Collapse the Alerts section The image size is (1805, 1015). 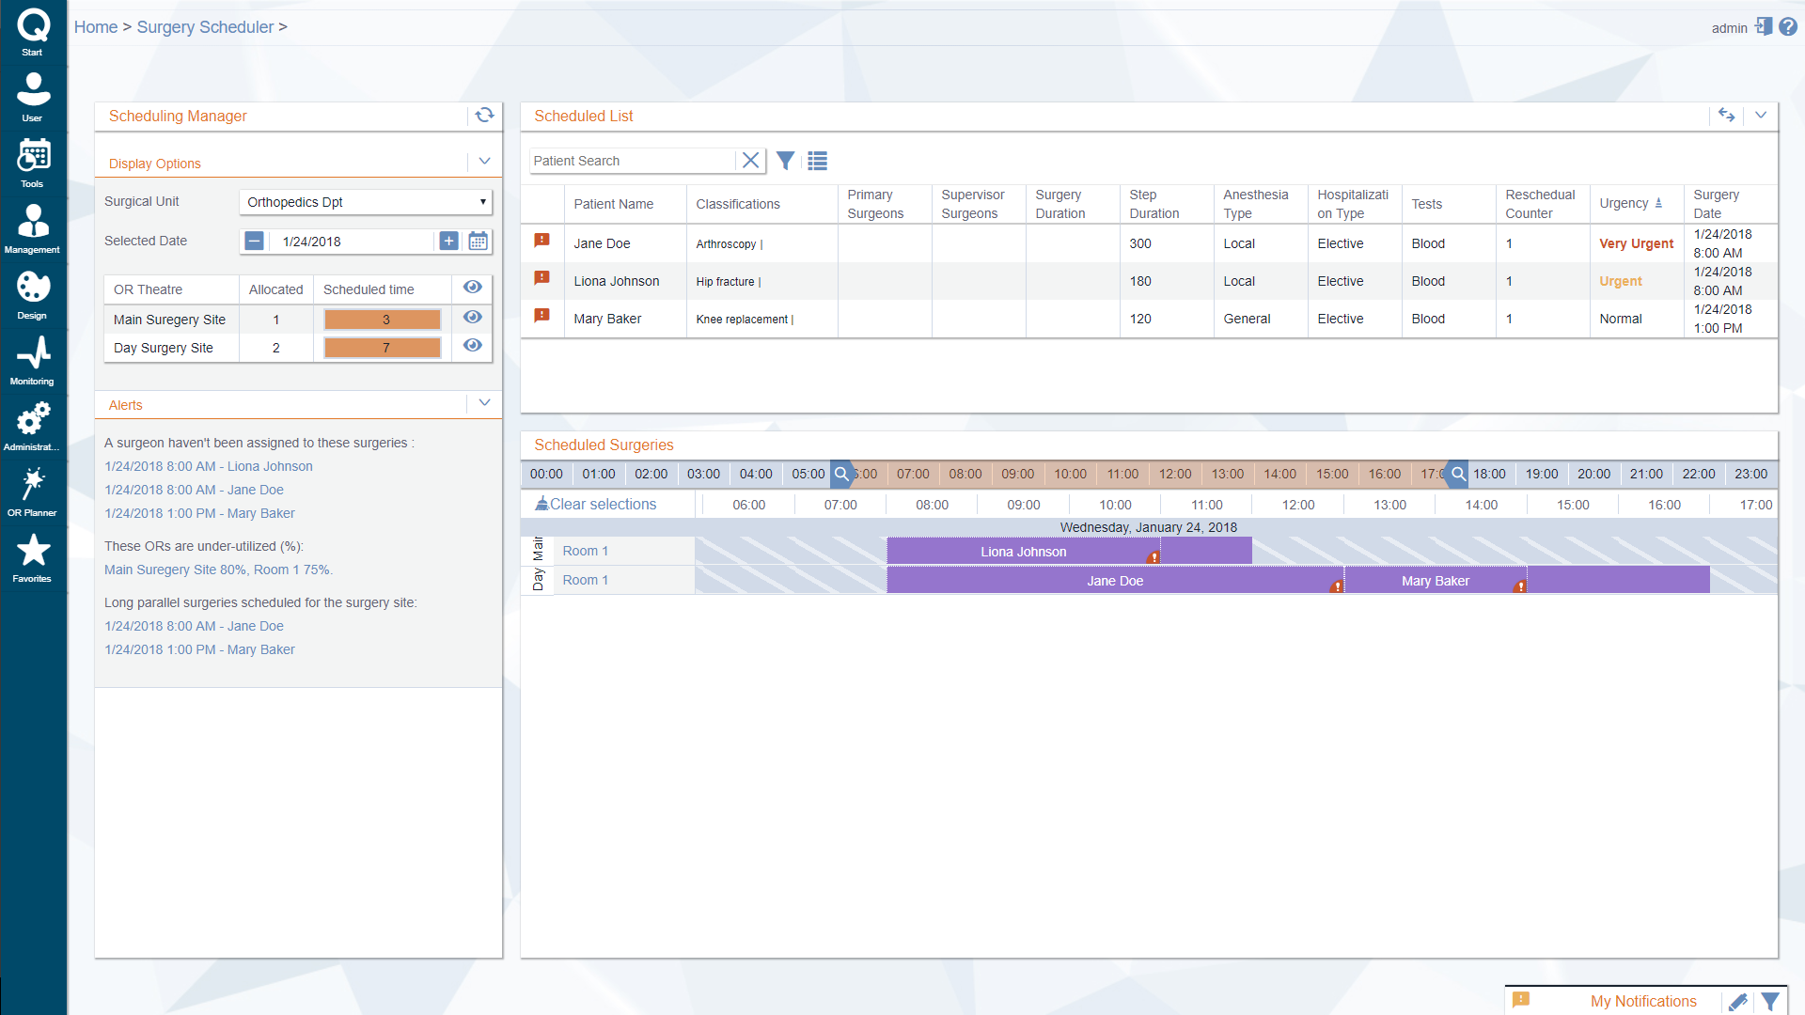(485, 403)
